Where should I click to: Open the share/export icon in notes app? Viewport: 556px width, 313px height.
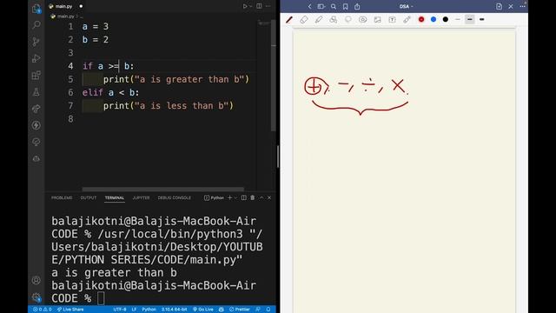click(357, 6)
